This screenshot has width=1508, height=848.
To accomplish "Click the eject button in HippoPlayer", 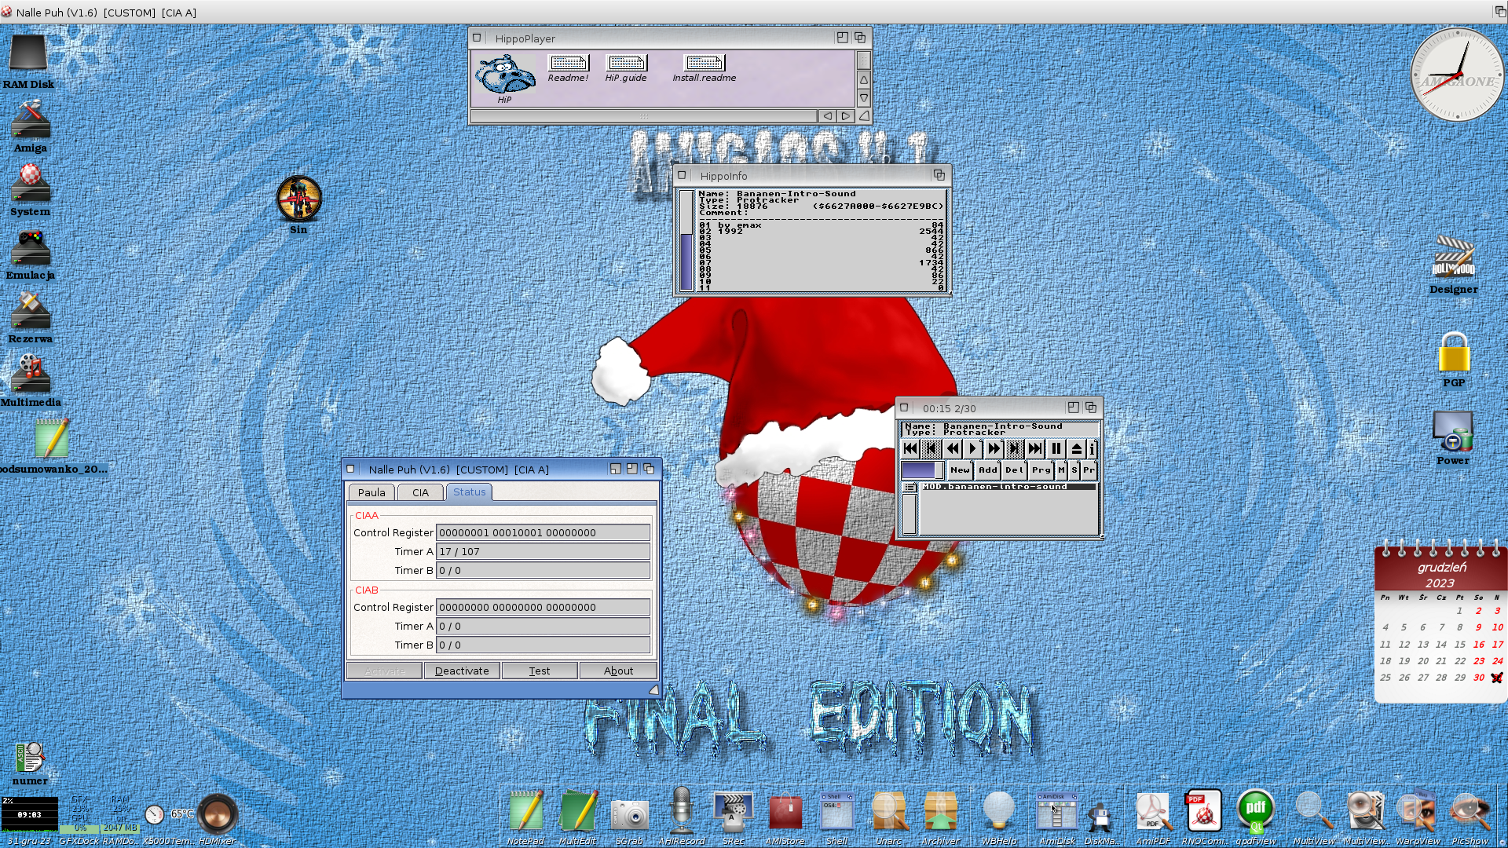I will 1077,448.
